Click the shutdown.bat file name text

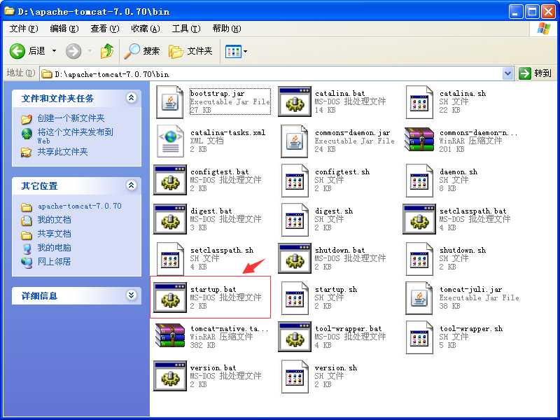[x=340, y=250]
